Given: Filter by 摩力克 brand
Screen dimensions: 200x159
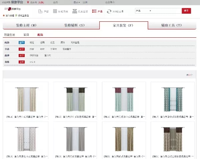Looking at the screenshot, I should click(x=48, y=55).
